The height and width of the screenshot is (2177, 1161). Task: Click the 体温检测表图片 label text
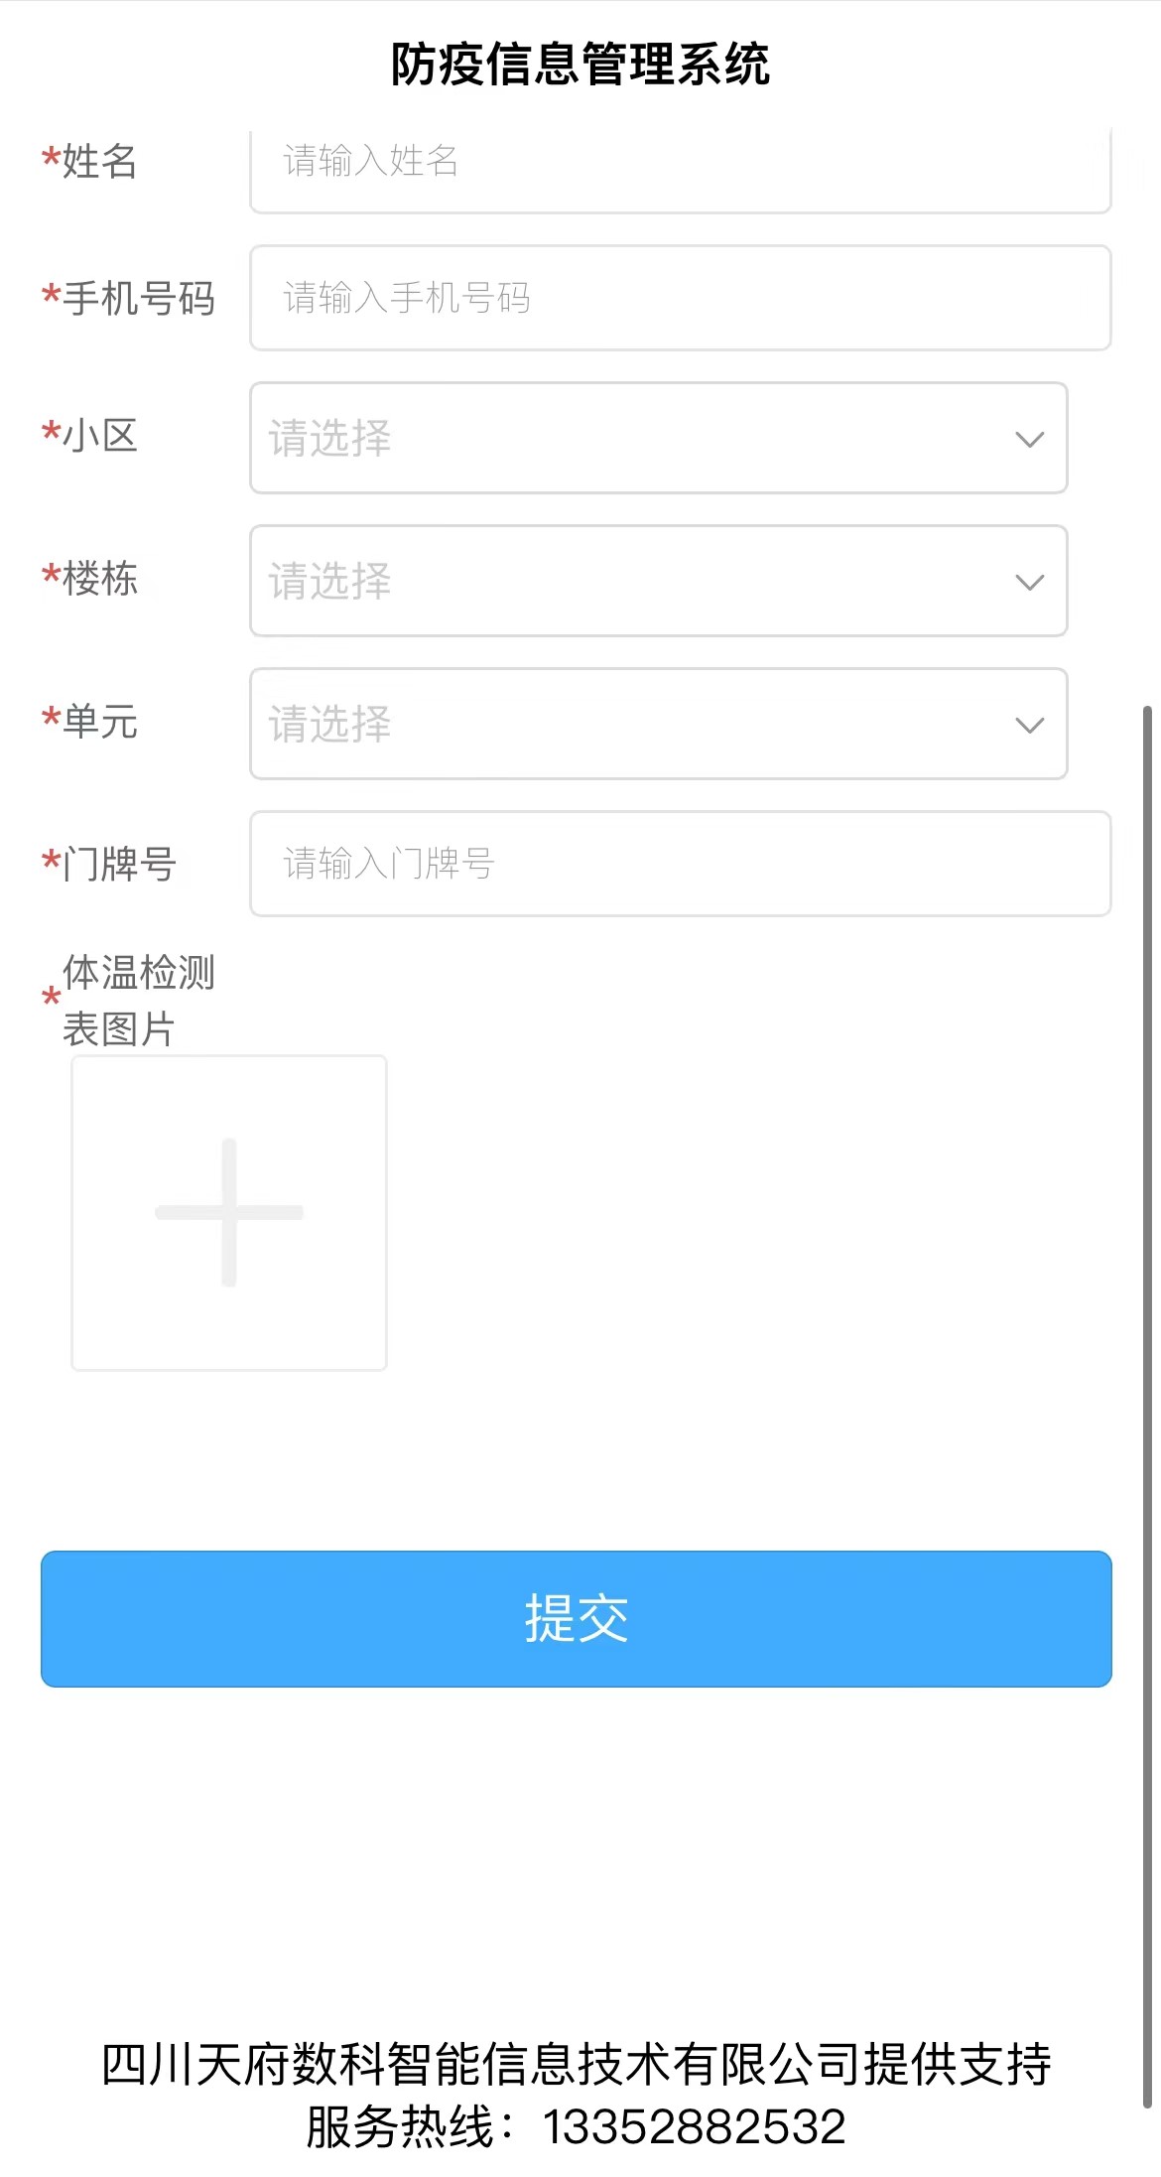point(139,1001)
